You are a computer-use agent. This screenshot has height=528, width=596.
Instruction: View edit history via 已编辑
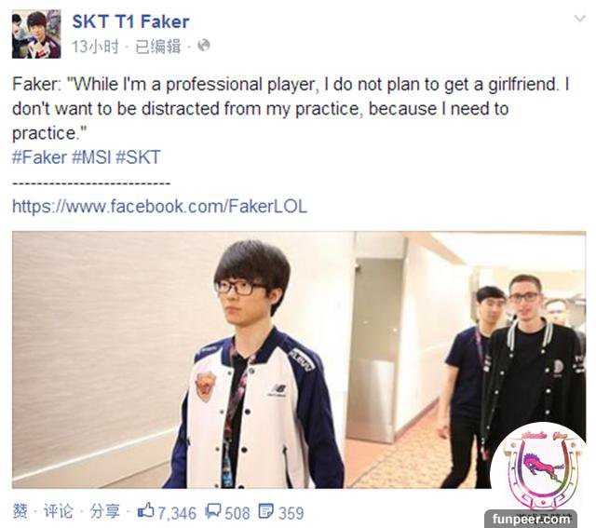click(x=157, y=47)
